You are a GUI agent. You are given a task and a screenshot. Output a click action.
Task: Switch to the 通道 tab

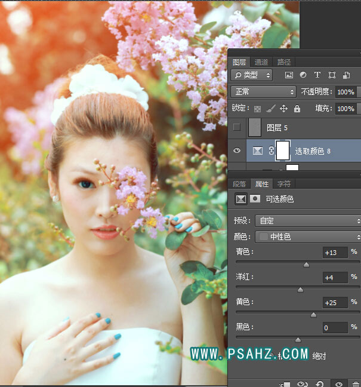[x=261, y=62]
